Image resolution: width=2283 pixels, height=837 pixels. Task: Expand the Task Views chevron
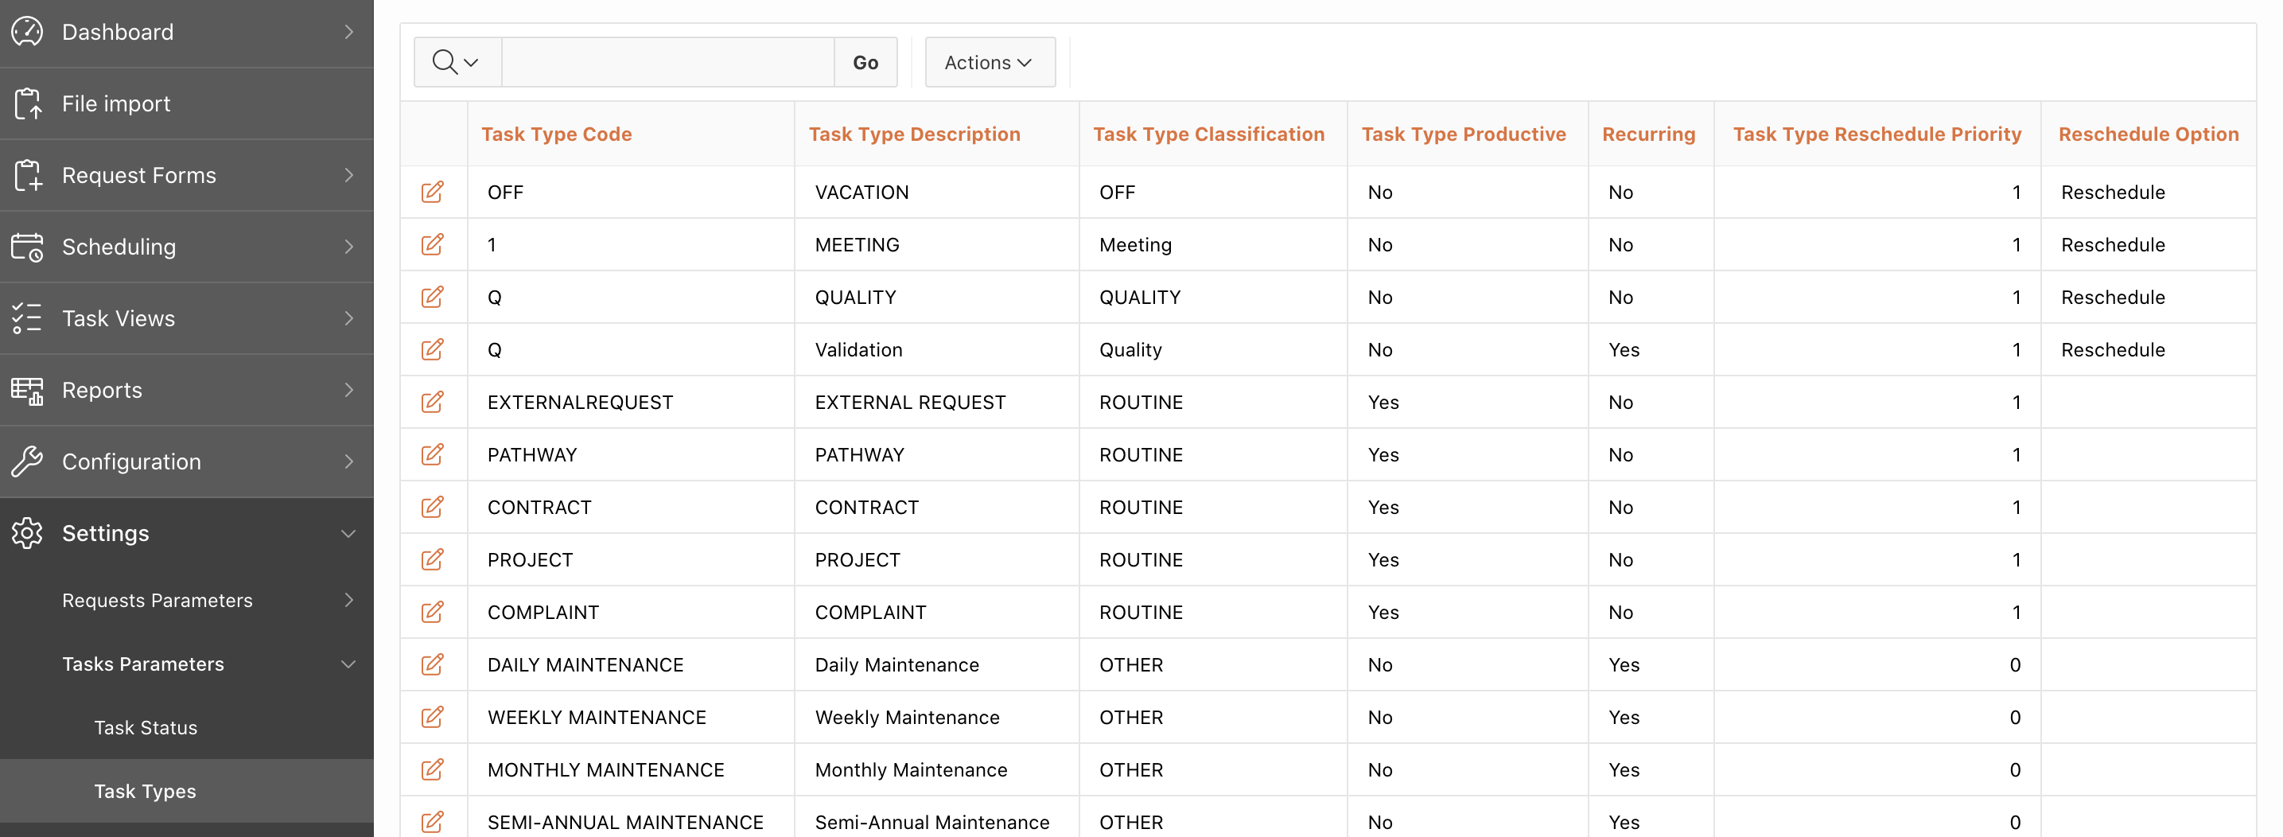coord(349,318)
